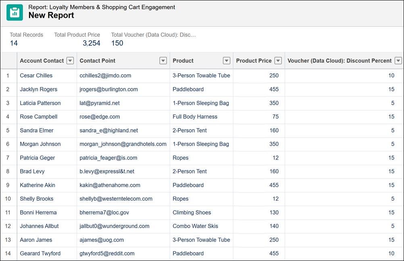Click email lat@pyramid.net
The height and width of the screenshot is (261, 404).
pyautogui.click(x=100, y=103)
